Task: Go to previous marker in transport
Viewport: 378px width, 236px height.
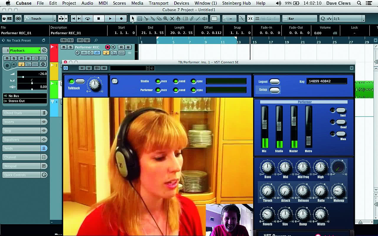Action: (x=74, y=19)
